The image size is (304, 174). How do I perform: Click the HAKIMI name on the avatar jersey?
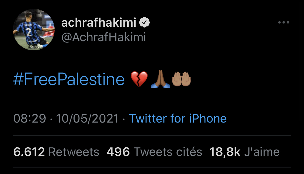(x=28, y=25)
